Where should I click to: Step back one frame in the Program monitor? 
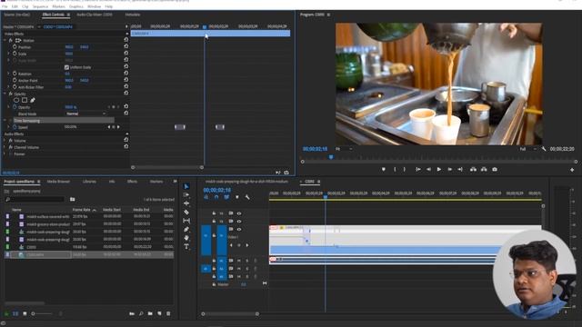click(x=428, y=169)
